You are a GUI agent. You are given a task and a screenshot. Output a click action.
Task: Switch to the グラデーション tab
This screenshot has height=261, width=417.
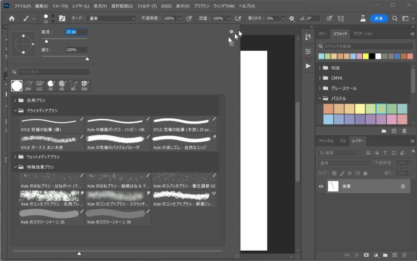coord(363,34)
